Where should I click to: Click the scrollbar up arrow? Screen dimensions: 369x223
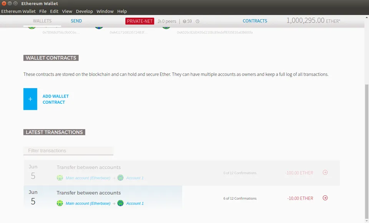367,17
